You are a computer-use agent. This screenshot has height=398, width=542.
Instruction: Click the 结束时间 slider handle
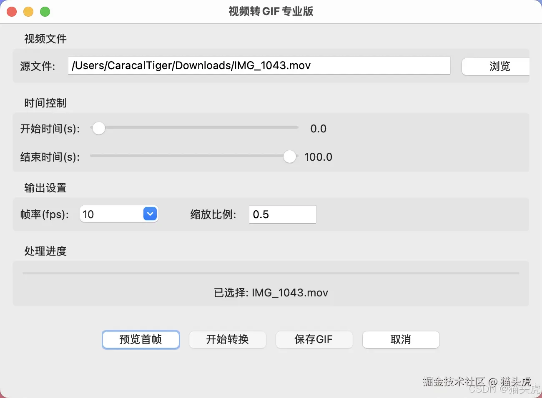289,157
